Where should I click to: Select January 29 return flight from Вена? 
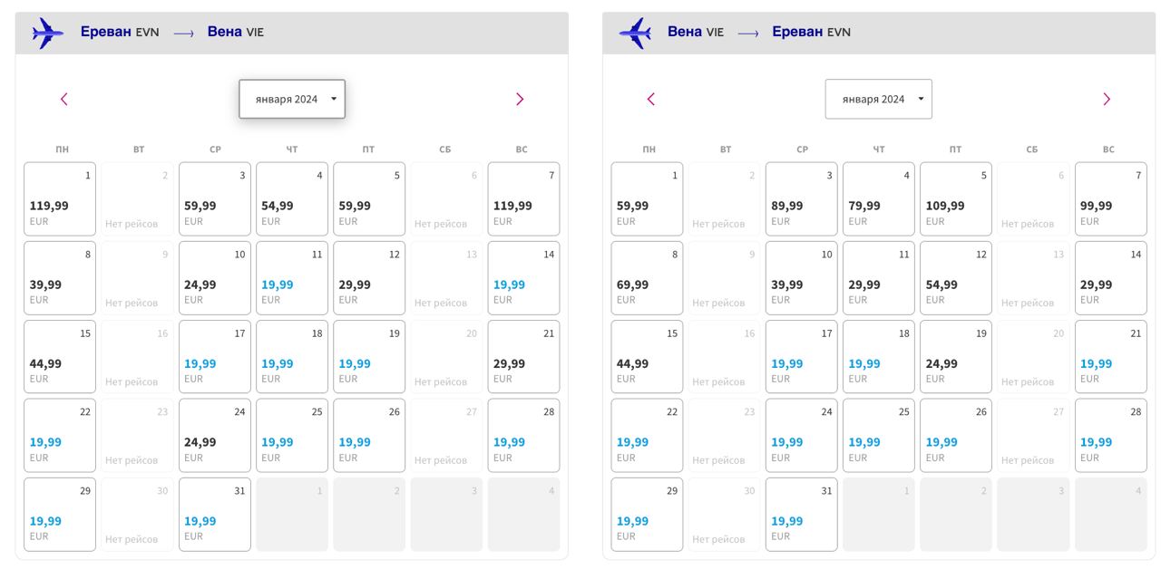[x=647, y=515]
